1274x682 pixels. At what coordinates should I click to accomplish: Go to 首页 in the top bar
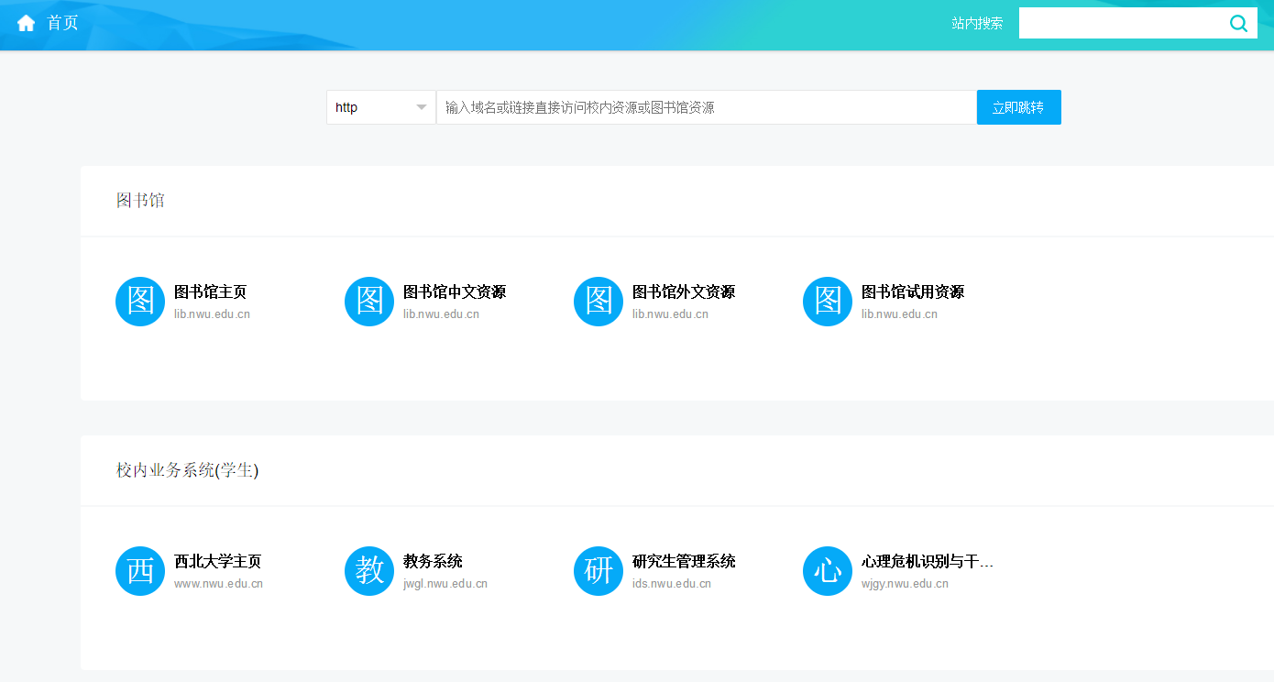(62, 23)
